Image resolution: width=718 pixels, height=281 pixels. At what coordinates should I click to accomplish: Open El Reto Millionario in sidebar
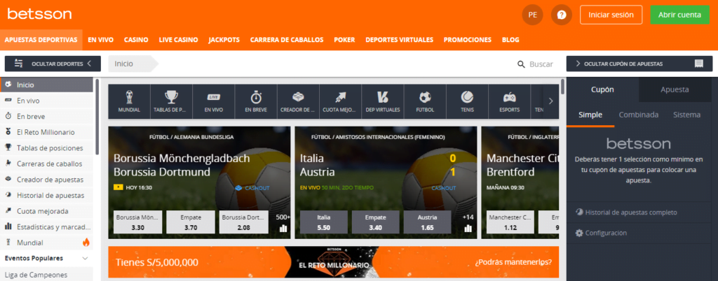coord(46,132)
